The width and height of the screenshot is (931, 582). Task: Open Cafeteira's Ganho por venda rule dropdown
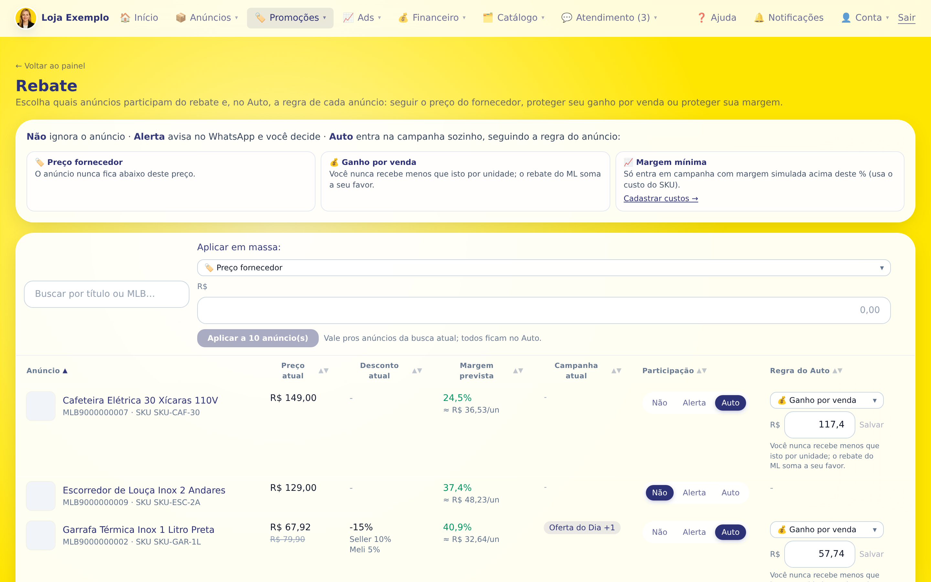(826, 400)
